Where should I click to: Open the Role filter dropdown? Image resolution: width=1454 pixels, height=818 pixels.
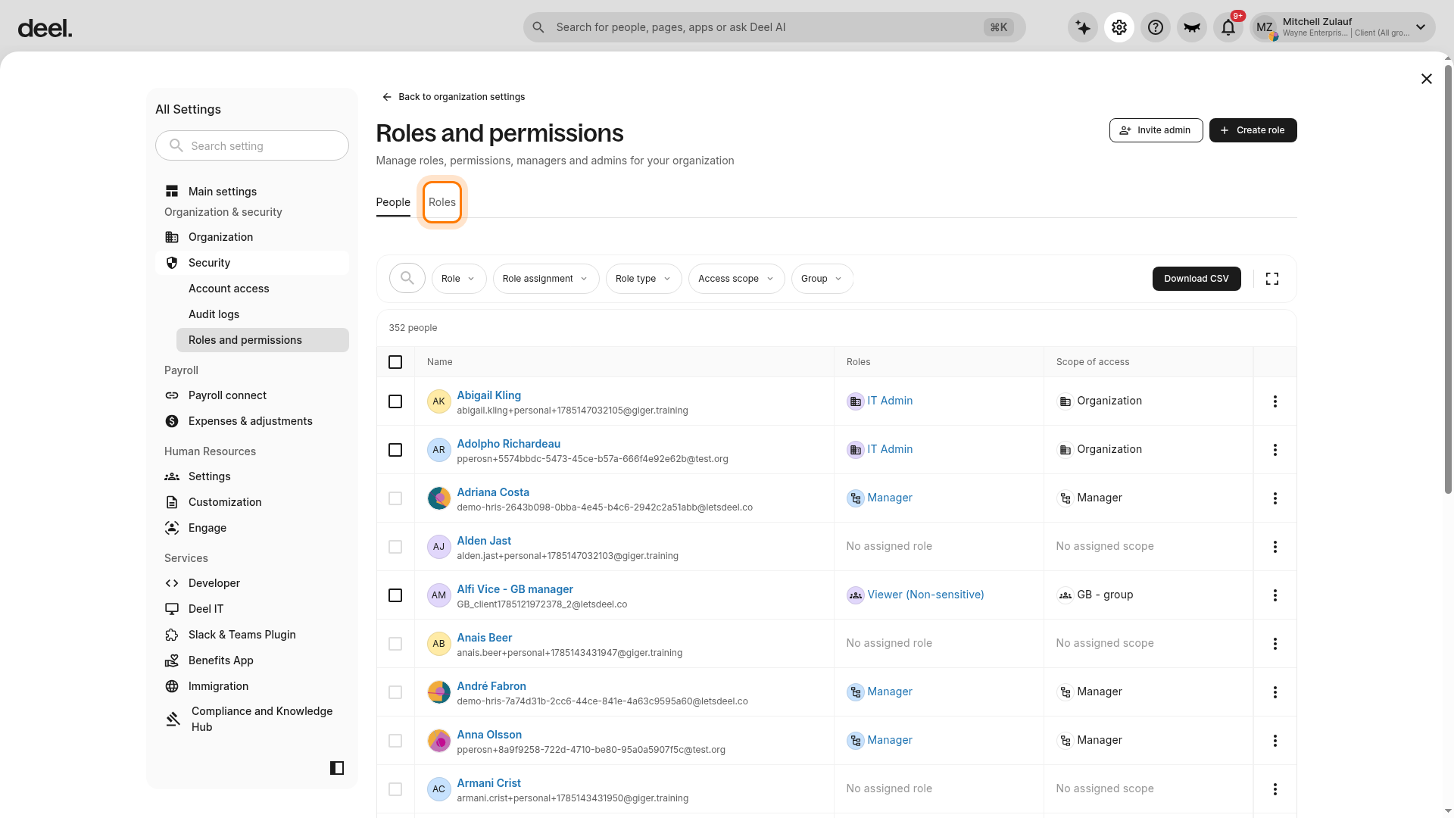pyautogui.click(x=459, y=279)
